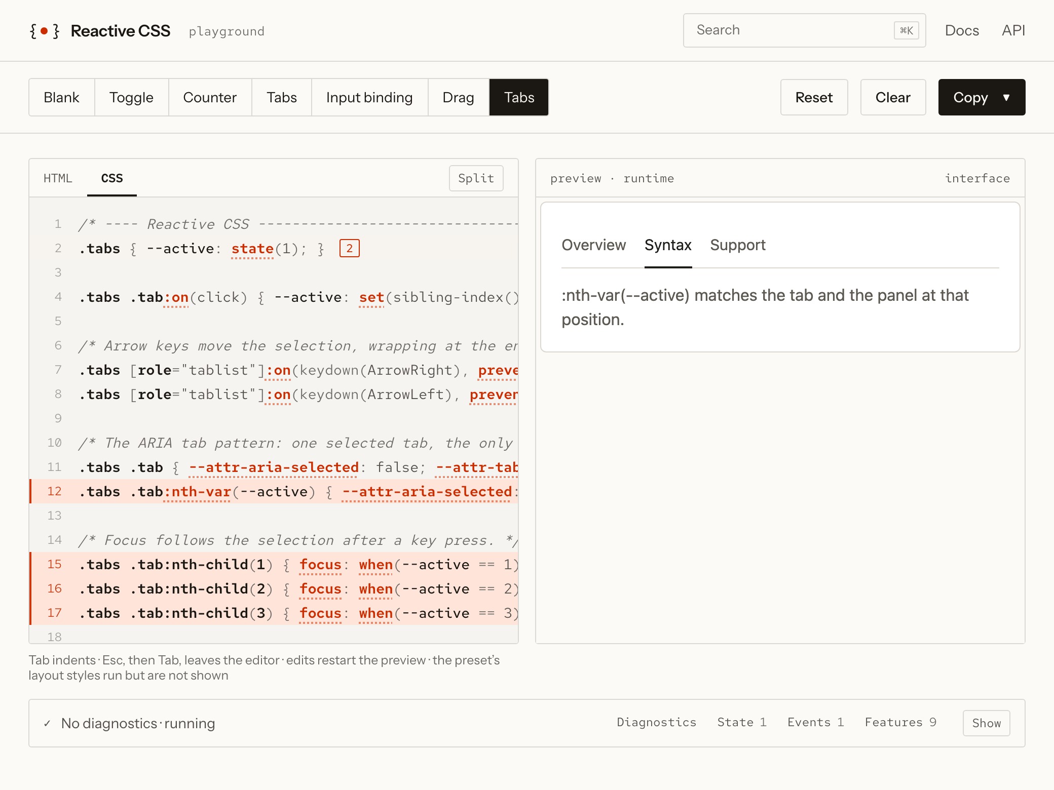
Task: Open the Copy dropdown arrow
Action: [x=1006, y=97]
